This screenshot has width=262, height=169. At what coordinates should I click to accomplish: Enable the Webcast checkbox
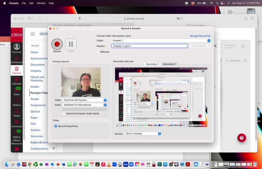(x=98, y=52)
